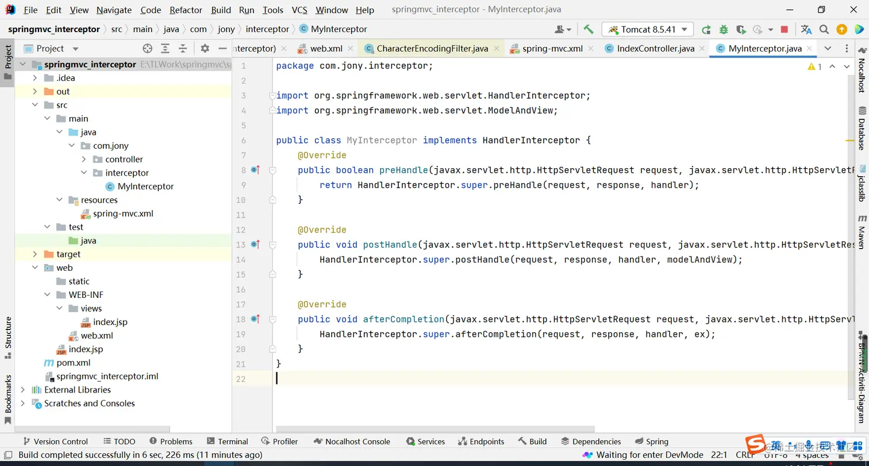Open the Problems tool window
869x466 pixels.
tap(171, 441)
